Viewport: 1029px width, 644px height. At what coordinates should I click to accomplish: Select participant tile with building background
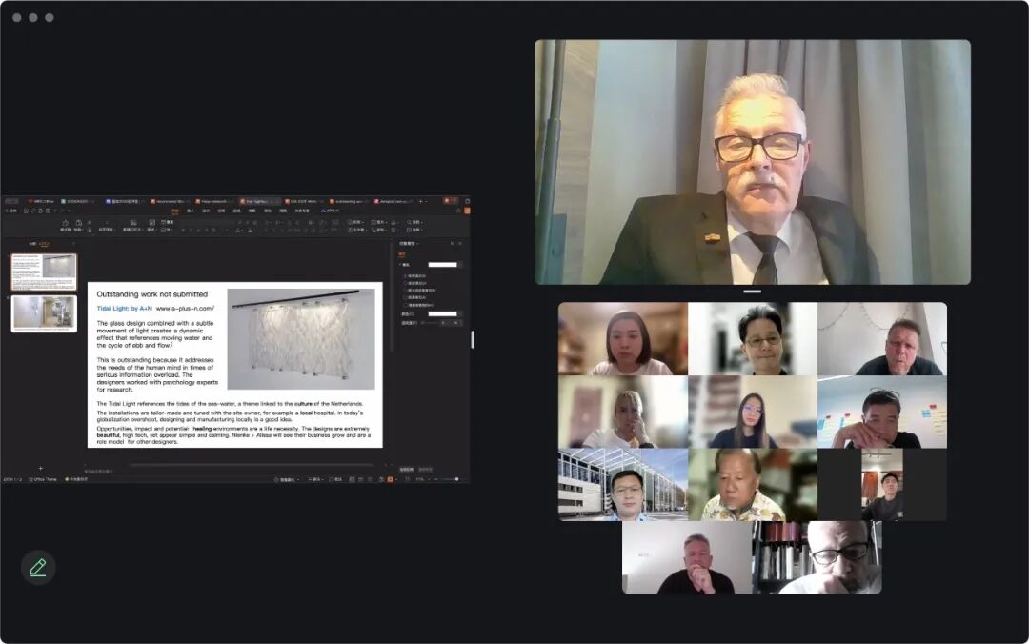tap(623, 485)
